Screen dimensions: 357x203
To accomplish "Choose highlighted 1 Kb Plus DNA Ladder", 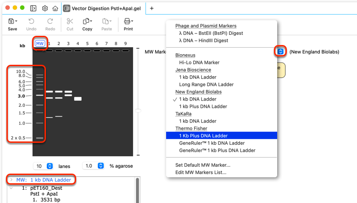I will point(222,135).
